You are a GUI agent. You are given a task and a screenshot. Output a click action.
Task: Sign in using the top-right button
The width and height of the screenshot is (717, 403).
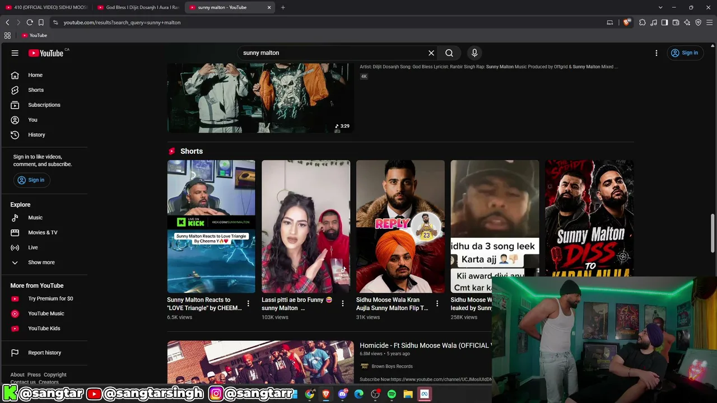[x=685, y=53]
